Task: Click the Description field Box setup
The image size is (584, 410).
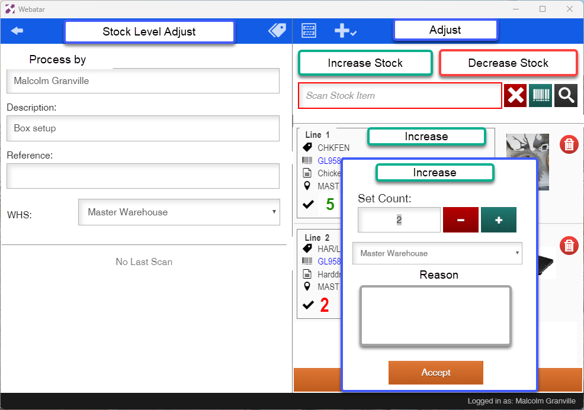Action: [x=143, y=128]
